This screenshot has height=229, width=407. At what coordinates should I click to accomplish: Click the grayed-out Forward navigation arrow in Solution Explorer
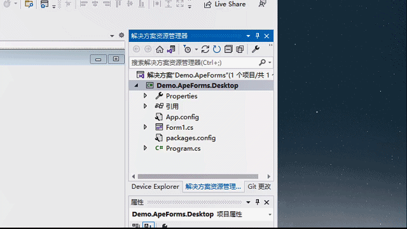[148, 49]
